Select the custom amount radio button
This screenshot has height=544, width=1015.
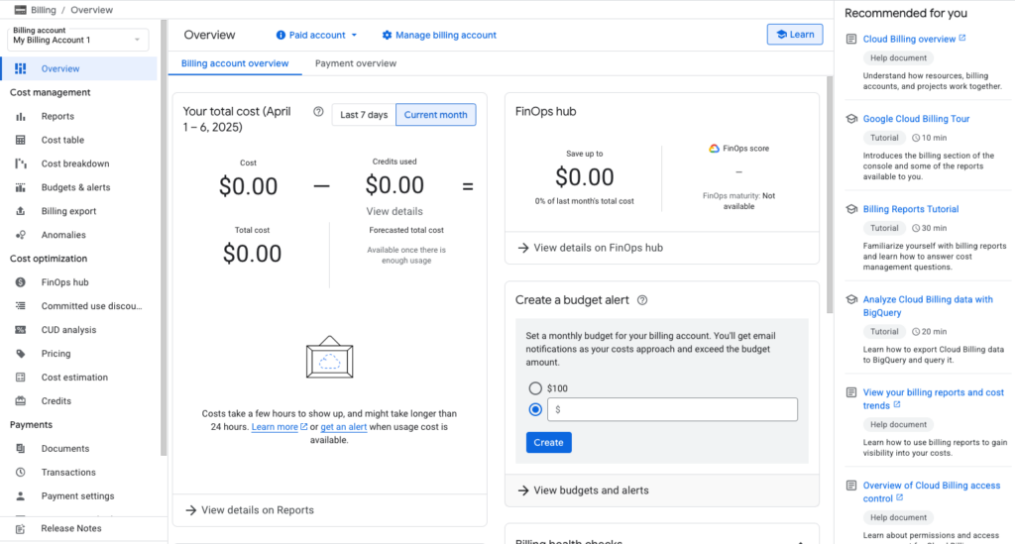(x=535, y=409)
